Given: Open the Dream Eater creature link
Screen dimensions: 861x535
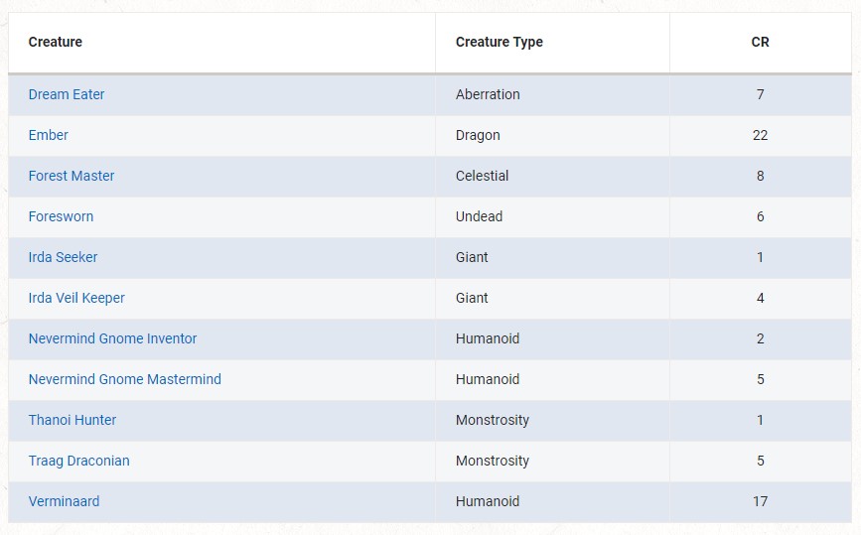Looking at the screenshot, I should coord(67,94).
